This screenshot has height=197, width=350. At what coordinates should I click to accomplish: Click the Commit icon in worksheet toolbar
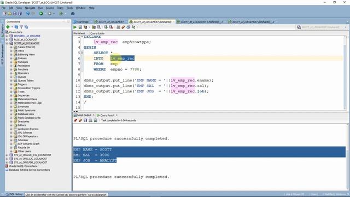[106, 27]
